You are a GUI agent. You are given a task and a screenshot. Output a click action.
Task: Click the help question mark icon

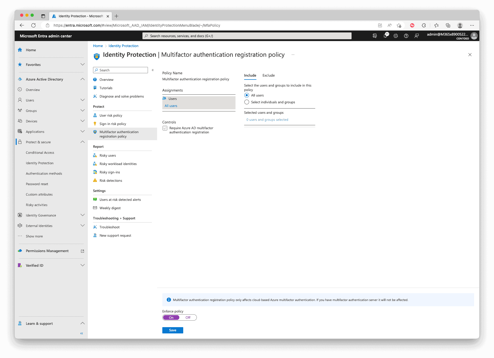click(x=406, y=36)
